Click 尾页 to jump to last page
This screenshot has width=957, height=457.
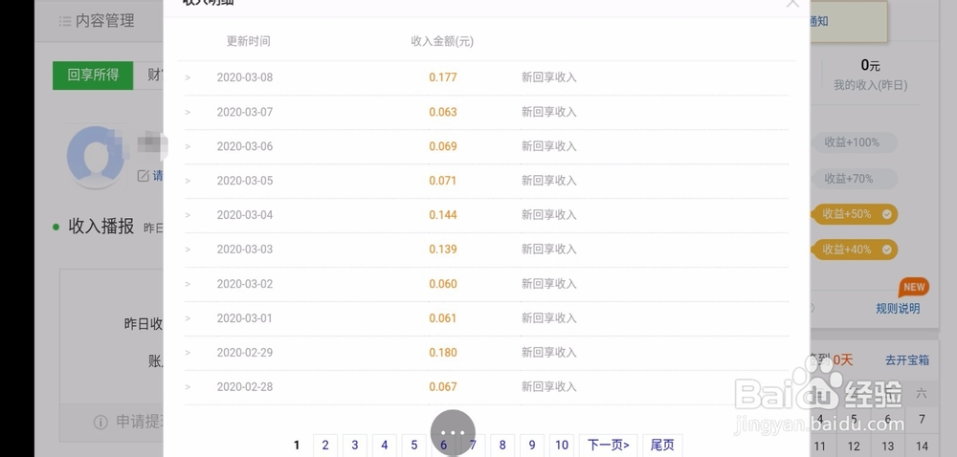pos(662,445)
